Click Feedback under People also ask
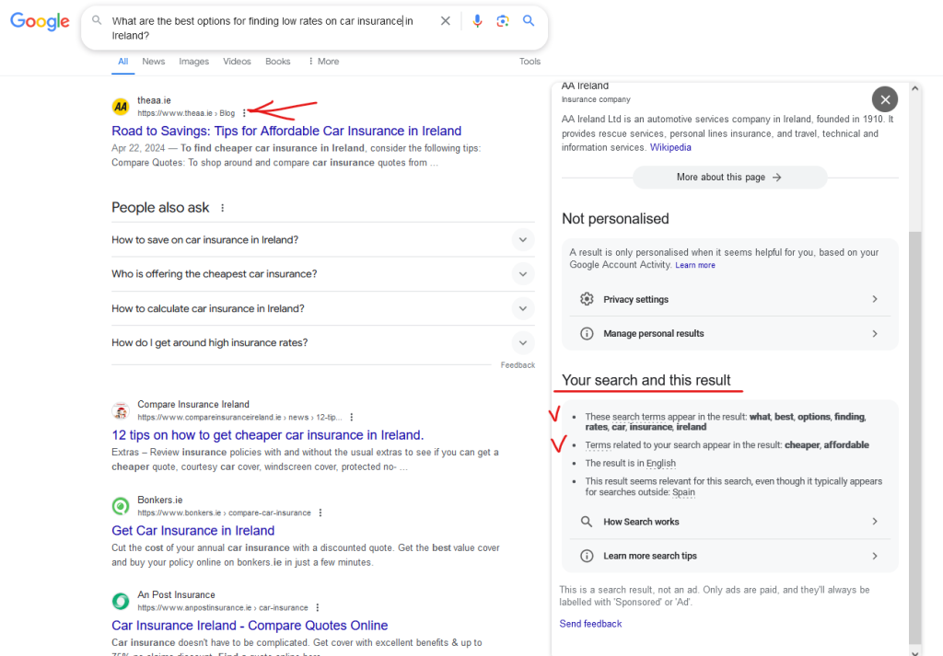The image size is (943, 656). [x=518, y=365]
